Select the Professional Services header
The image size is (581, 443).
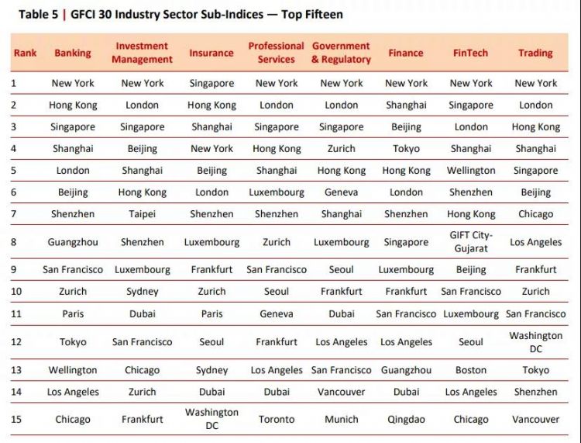click(x=276, y=53)
